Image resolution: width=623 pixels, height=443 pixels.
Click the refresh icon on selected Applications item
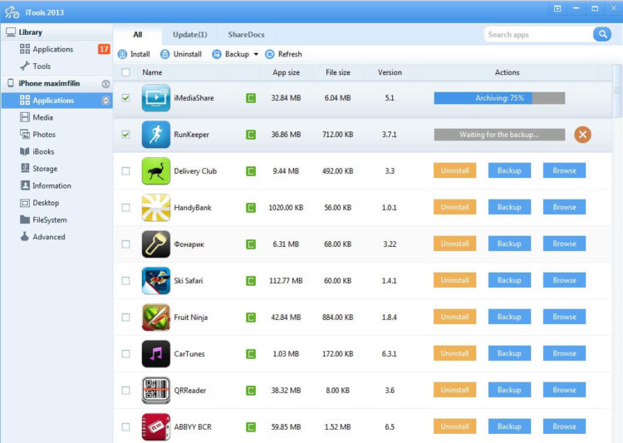coord(105,101)
